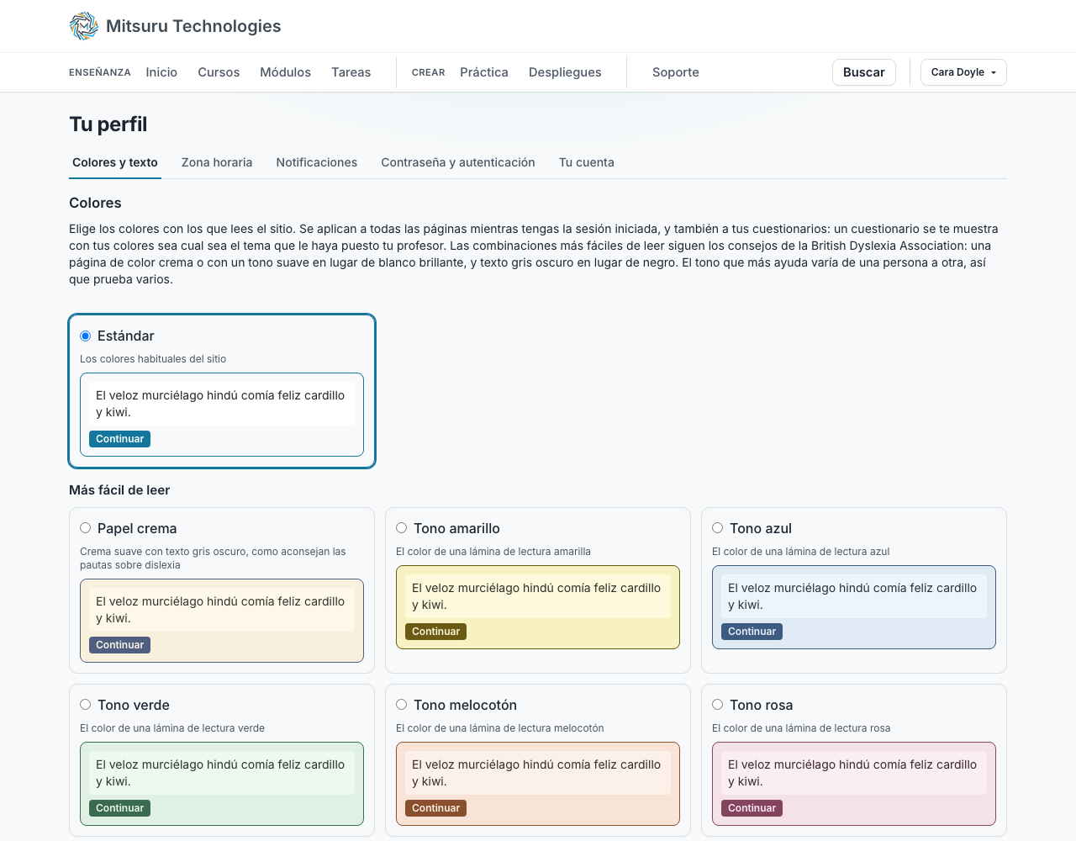Choose the Tono melocotón radio option
The image size is (1076, 841).
(401, 705)
